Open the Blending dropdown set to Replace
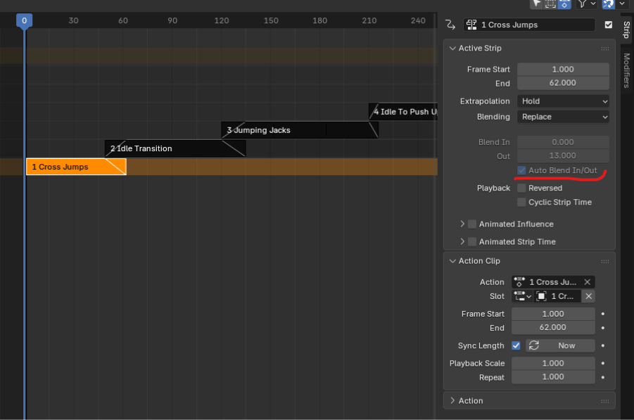 pos(563,117)
